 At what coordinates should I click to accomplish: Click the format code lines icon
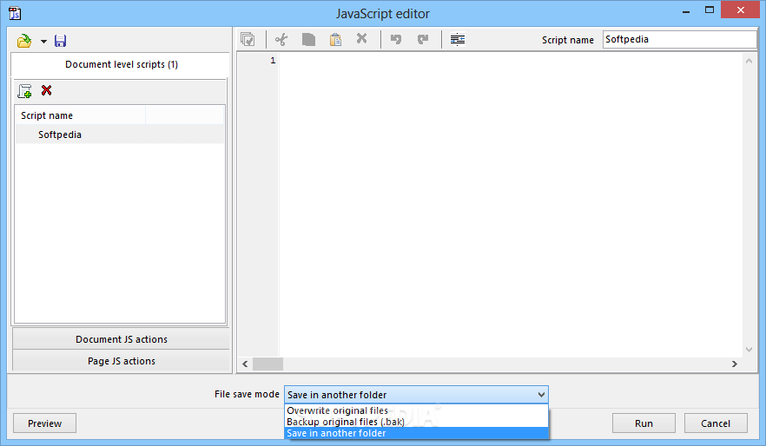coord(458,39)
